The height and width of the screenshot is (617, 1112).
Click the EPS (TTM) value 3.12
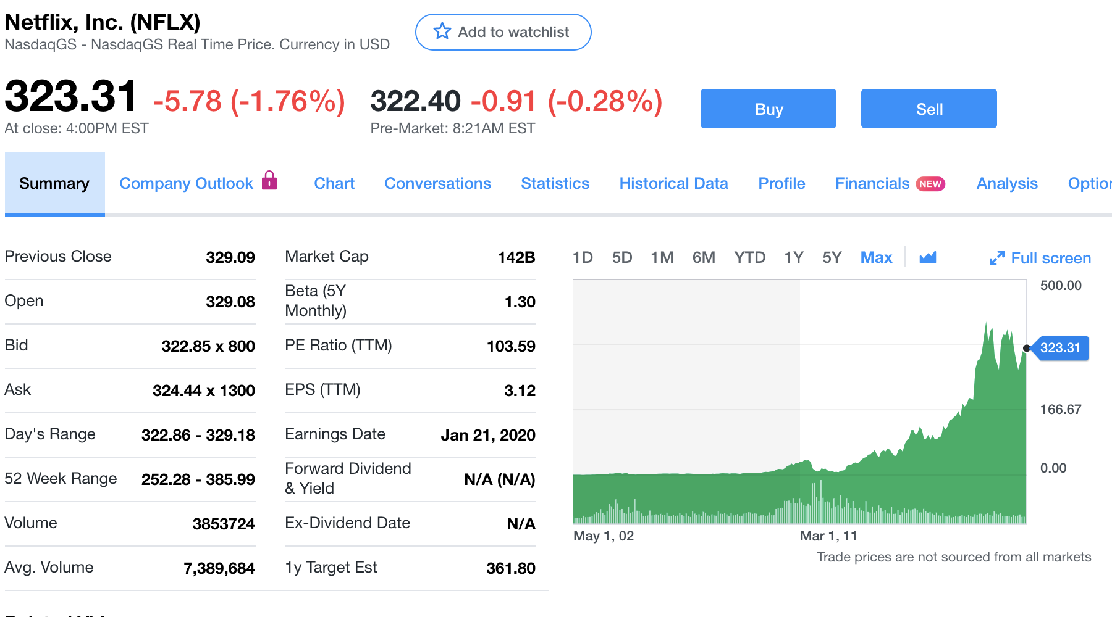(520, 391)
